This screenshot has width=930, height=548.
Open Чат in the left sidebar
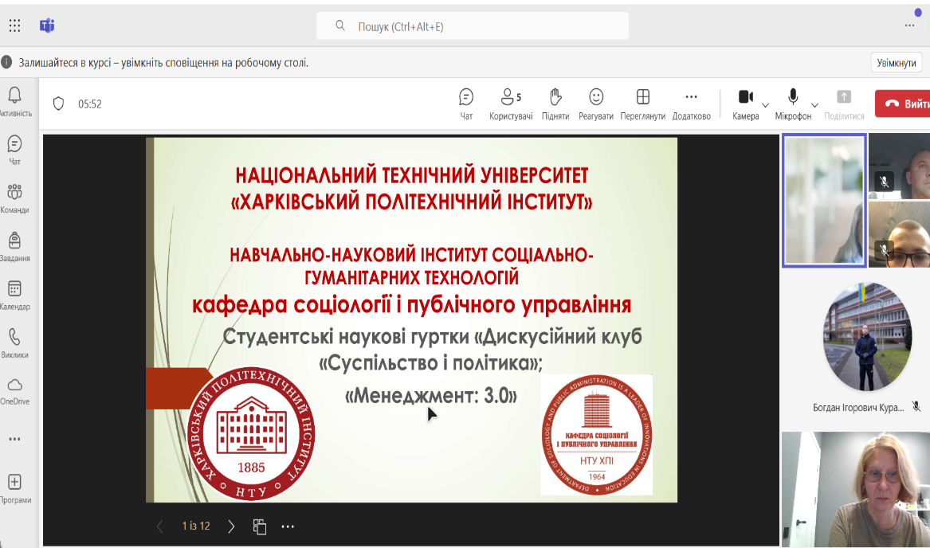[x=15, y=150]
